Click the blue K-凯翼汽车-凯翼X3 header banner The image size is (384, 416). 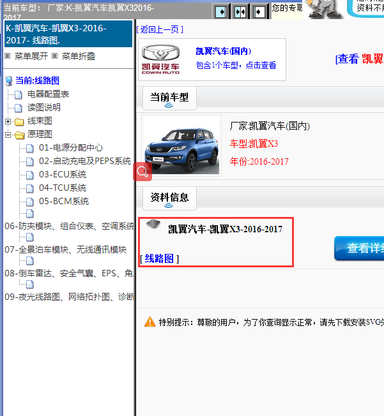[68, 34]
